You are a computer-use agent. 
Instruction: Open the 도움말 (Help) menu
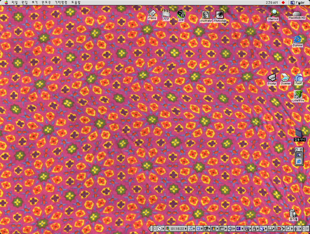pos(76,3)
